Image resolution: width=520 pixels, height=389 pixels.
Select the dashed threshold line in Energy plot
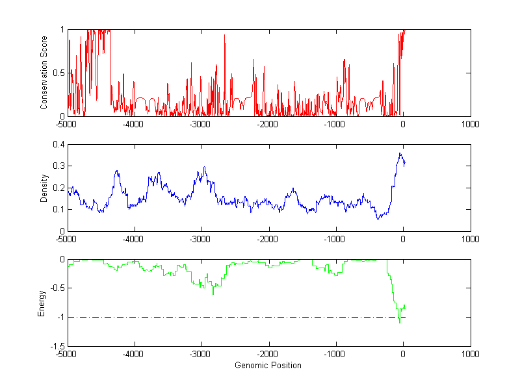coord(260,317)
